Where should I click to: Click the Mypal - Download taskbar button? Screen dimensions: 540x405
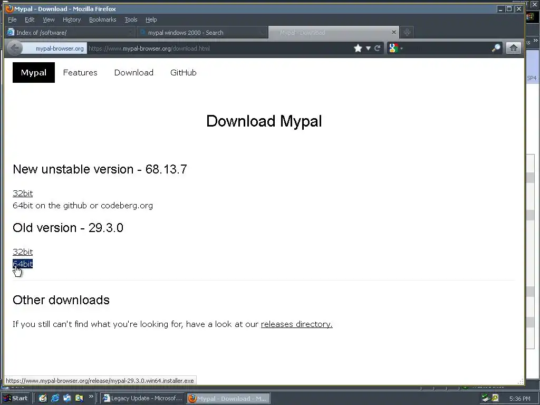[228, 399]
